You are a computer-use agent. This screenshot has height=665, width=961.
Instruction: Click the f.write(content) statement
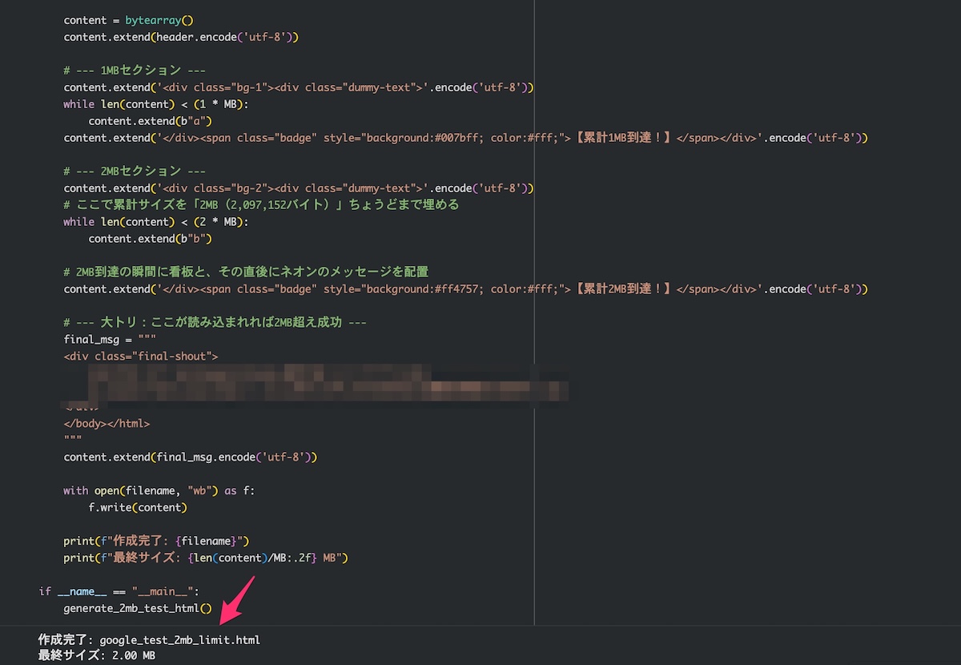pyautogui.click(x=138, y=507)
